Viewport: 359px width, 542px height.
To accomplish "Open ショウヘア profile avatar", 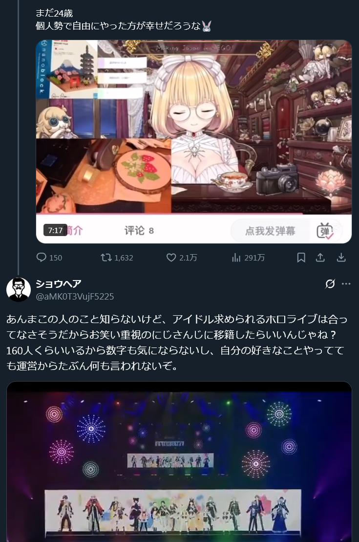I will (19, 290).
